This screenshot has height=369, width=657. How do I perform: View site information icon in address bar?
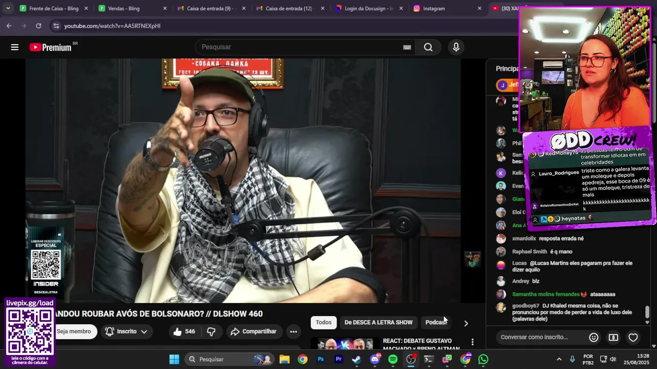pos(55,26)
